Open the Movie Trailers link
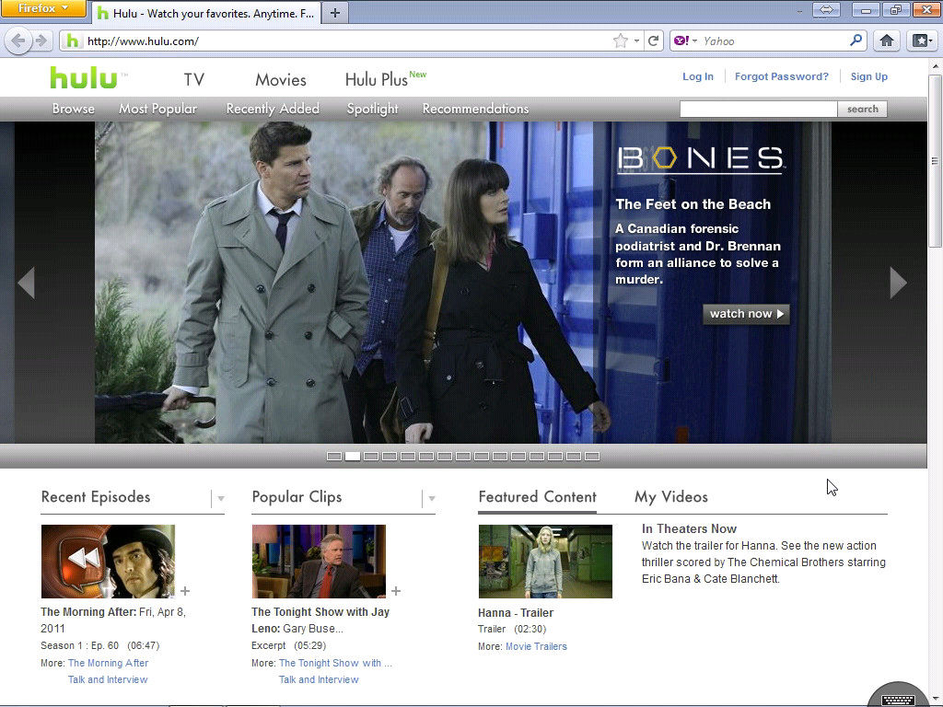 click(x=537, y=646)
